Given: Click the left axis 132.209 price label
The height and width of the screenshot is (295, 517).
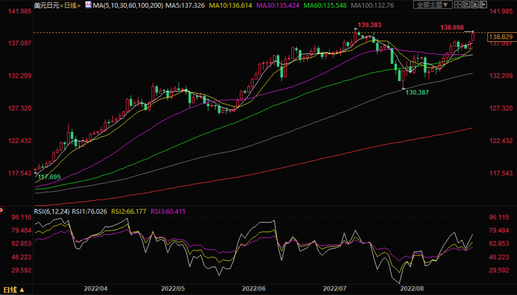Looking at the screenshot, I should [x=20, y=76].
